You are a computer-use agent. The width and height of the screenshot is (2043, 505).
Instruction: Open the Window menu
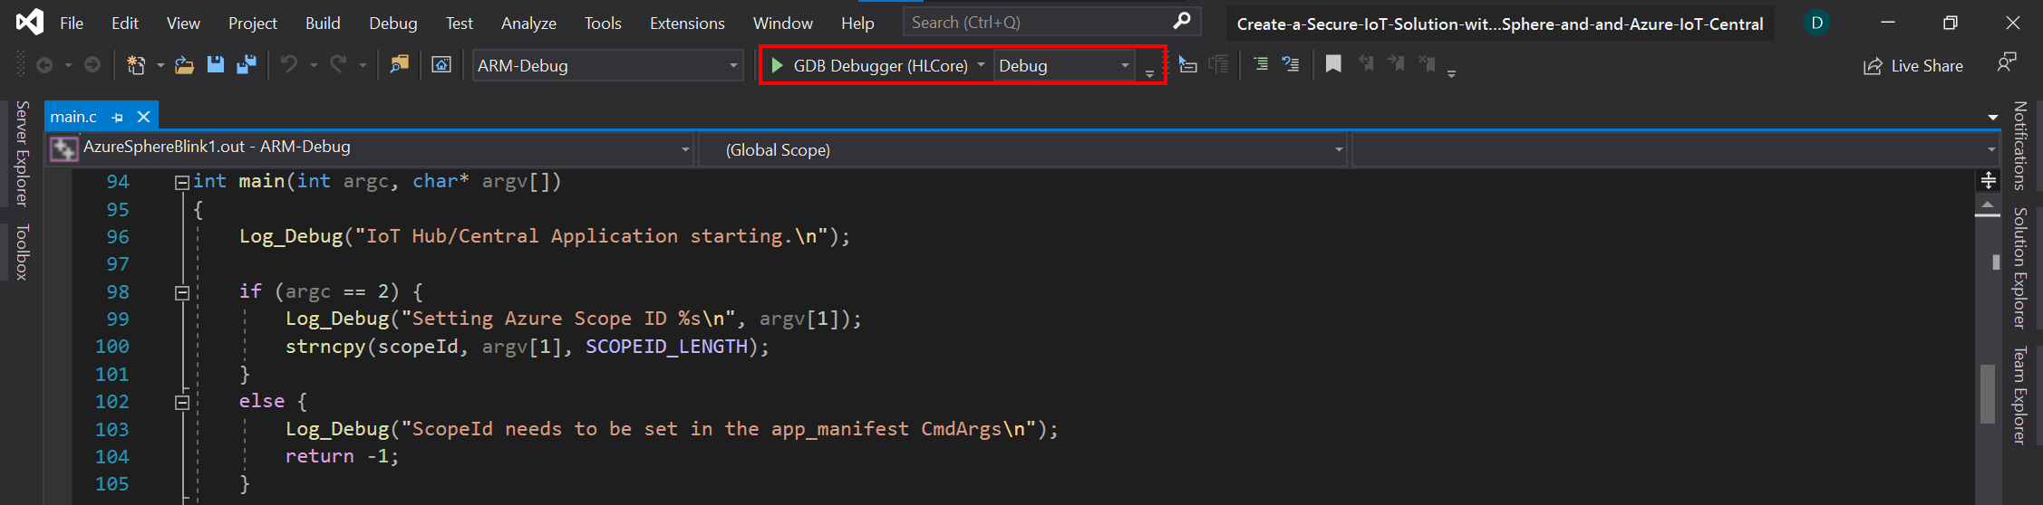(x=783, y=24)
